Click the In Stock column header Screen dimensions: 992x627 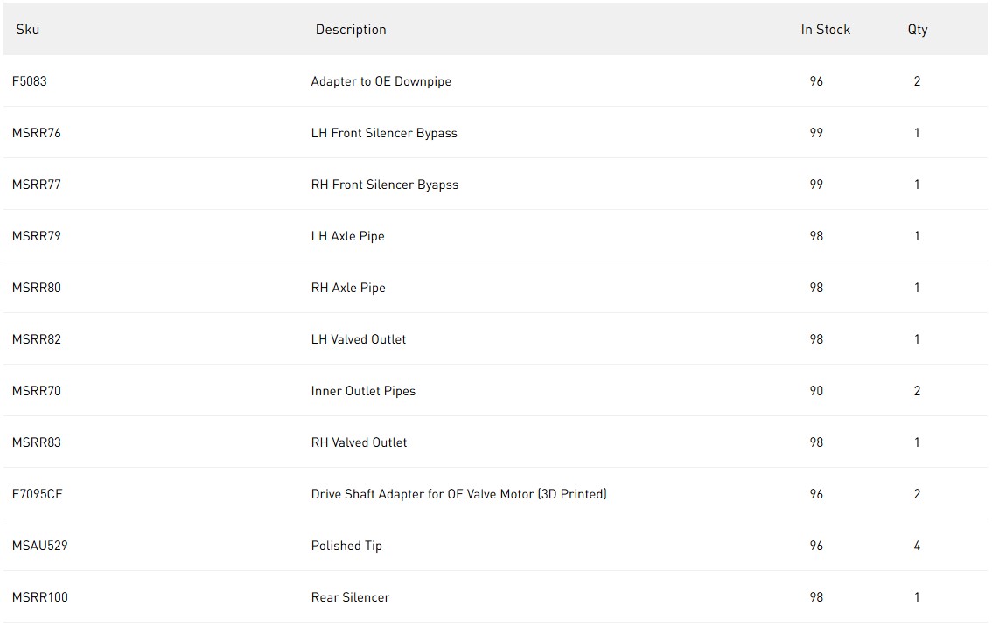pyautogui.click(x=825, y=30)
